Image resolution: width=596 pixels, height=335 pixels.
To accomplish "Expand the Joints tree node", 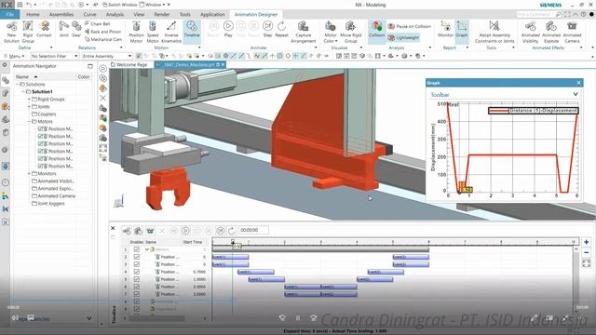I will (29, 107).
